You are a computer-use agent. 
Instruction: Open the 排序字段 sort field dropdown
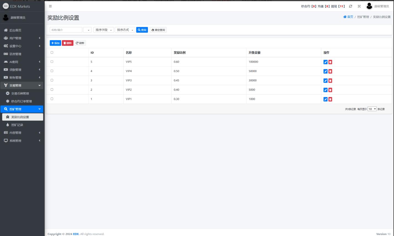(x=103, y=30)
